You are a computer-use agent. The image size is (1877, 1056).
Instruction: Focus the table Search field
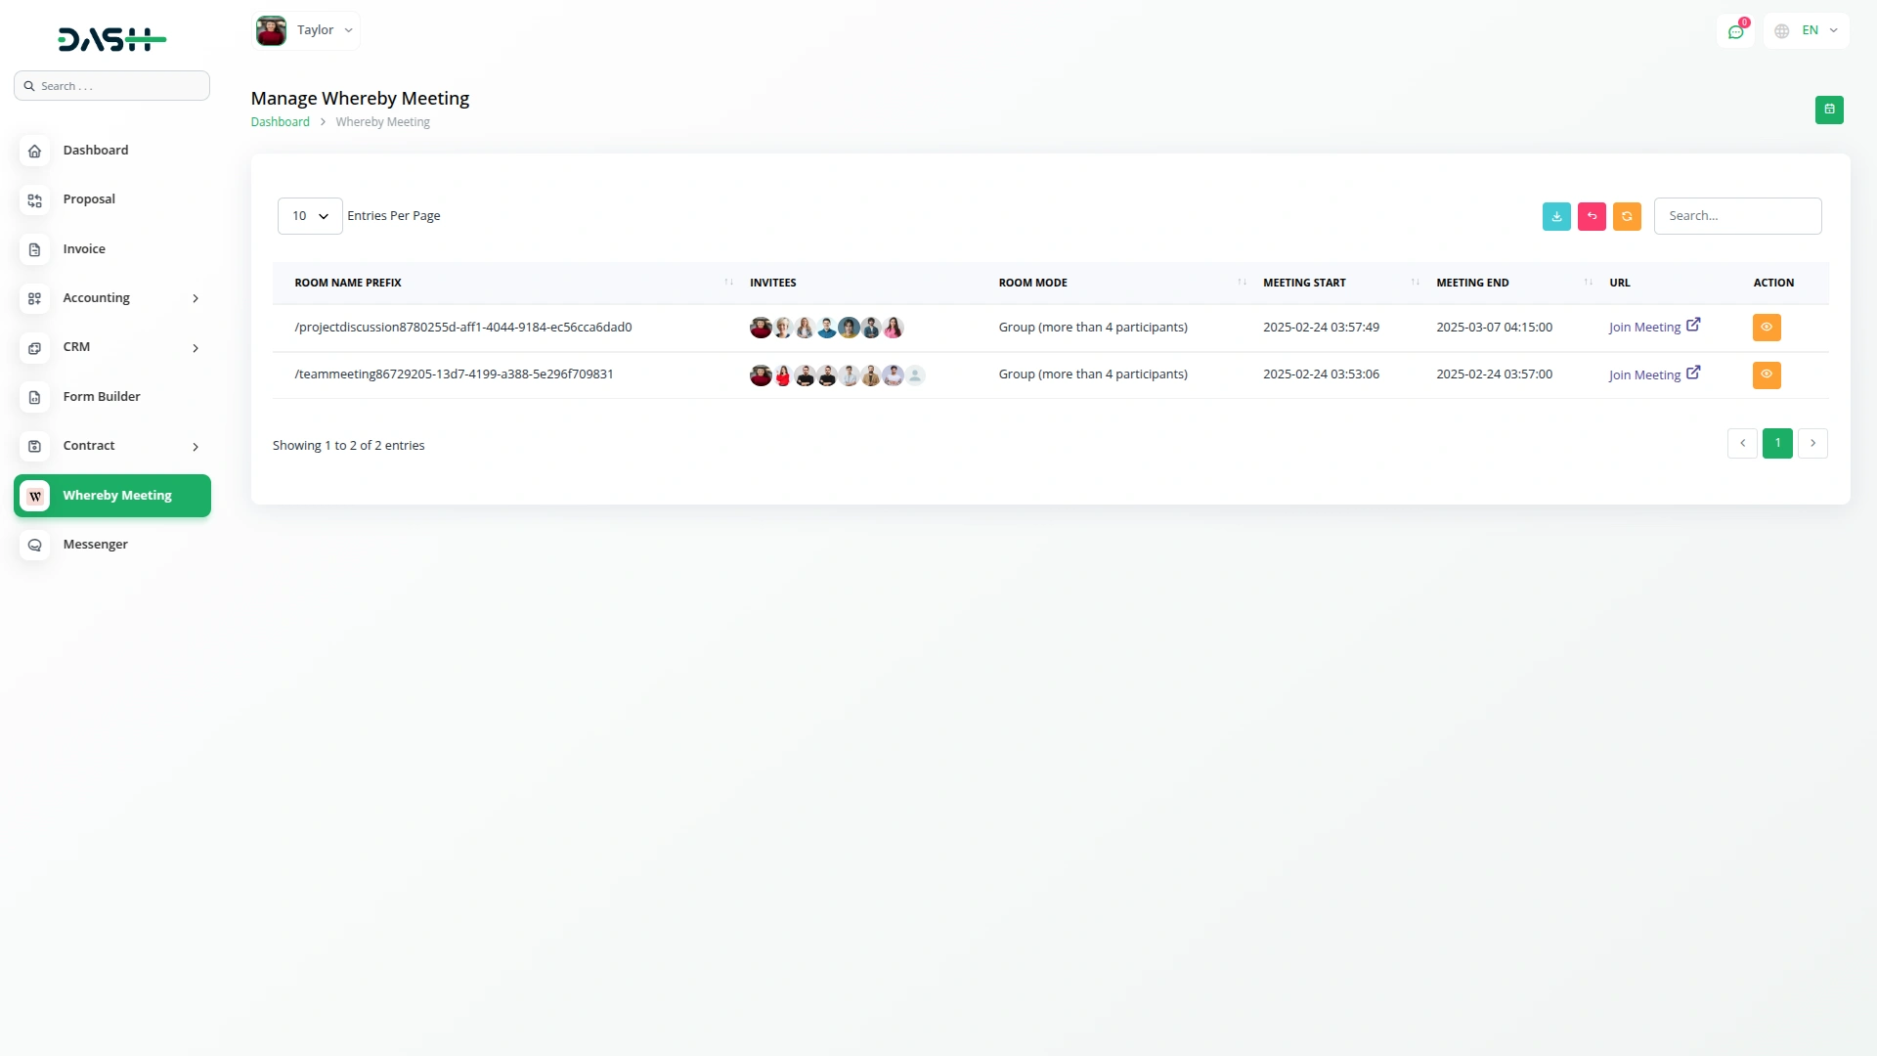coord(1737,216)
